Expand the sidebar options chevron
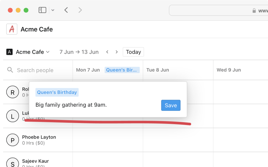Screen dimensions: 268x167 point(53,10)
